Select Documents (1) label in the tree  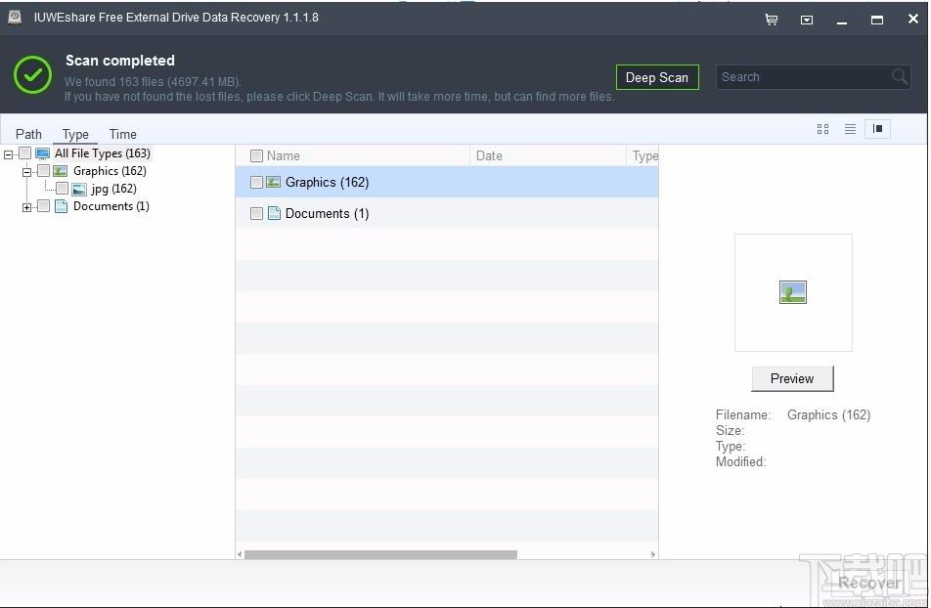[x=111, y=206]
